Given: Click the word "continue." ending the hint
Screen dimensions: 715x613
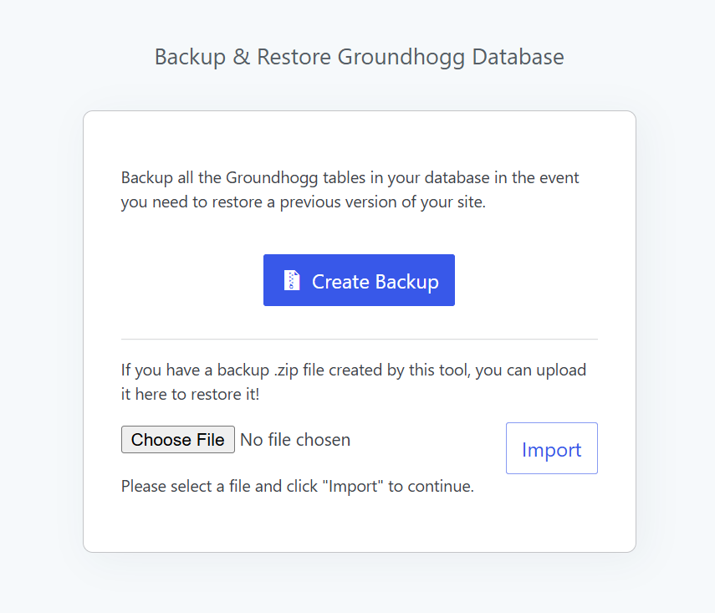Looking at the screenshot, I should tap(441, 486).
